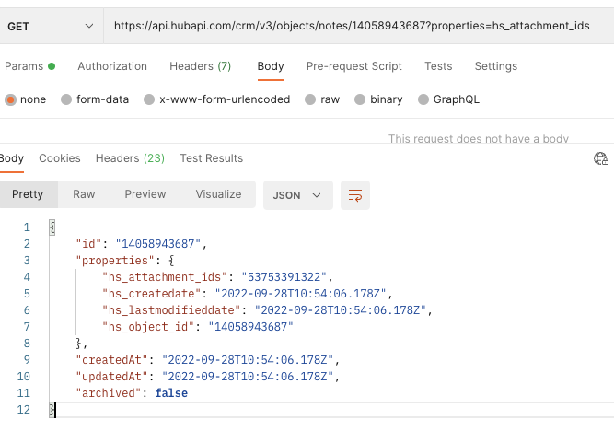Select the raw body radio option
This screenshot has width=614, height=431.
pyautogui.click(x=310, y=99)
